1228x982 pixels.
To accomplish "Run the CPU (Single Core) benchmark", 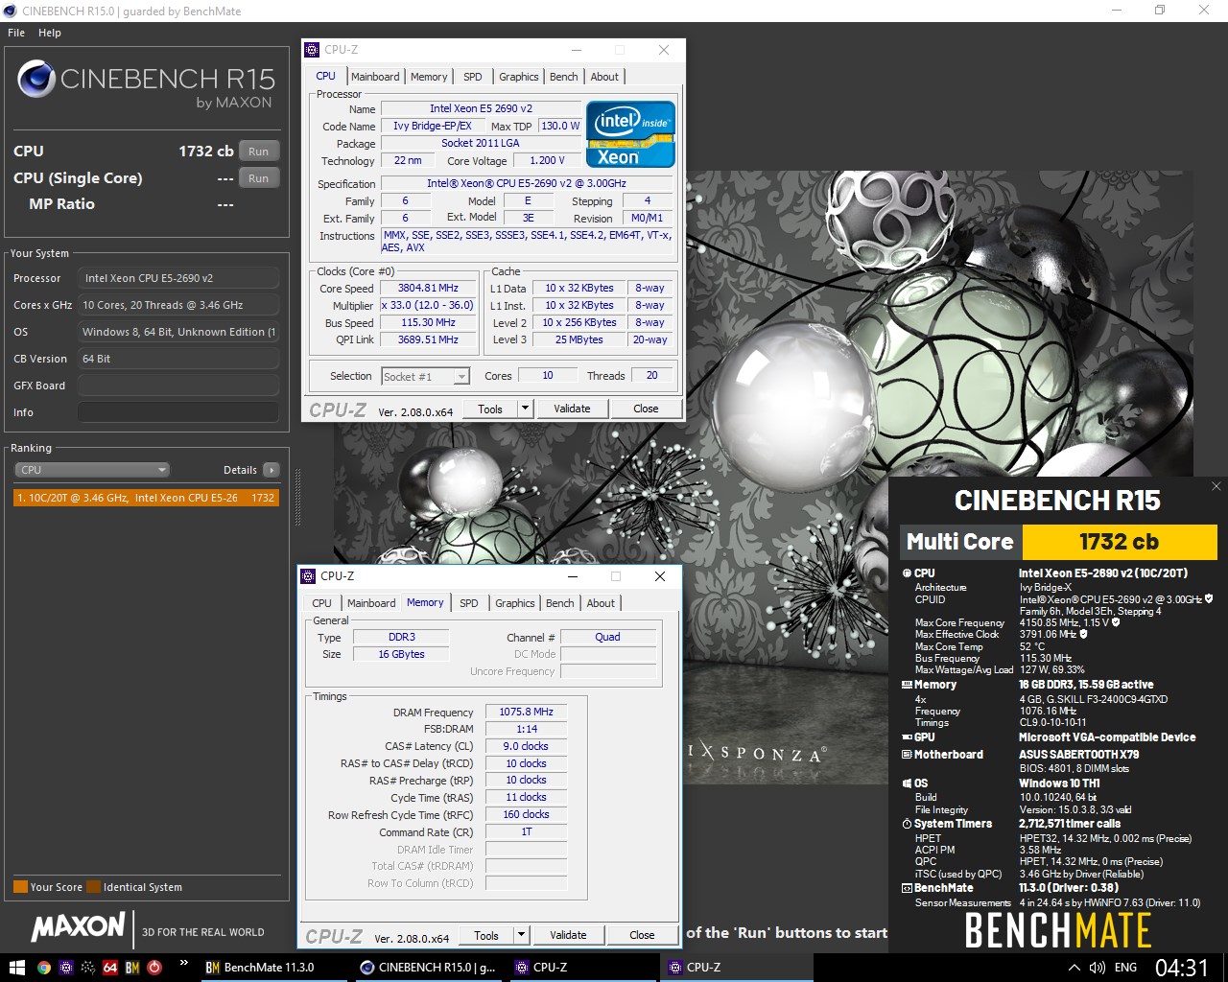I will [x=259, y=178].
